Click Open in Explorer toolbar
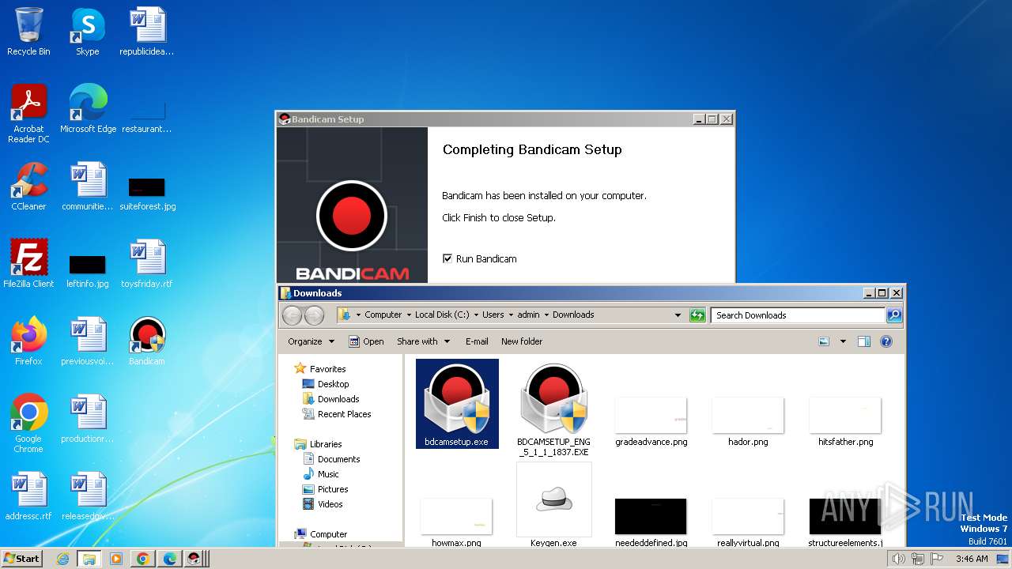 [x=366, y=341]
